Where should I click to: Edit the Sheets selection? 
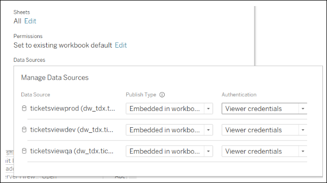30,21
